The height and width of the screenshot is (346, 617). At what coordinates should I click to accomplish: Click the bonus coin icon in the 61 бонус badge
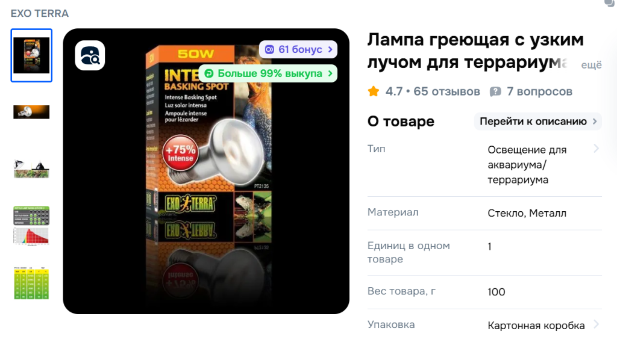[x=269, y=49]
